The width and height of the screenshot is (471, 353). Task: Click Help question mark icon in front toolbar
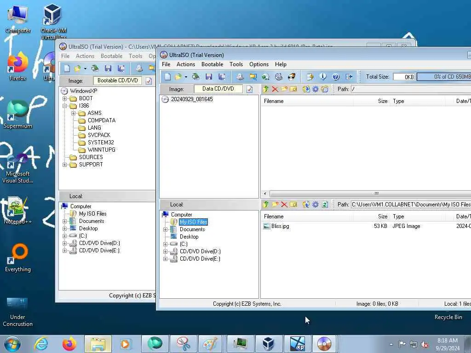[x=336, y=77]
